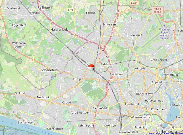183x135 pixels.
Task: Click the Rellingen town label
Action: (44, 7)
